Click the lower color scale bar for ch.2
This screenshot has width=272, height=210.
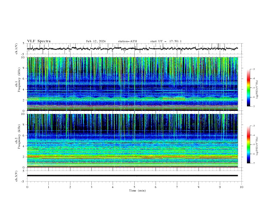click(249, 144)
